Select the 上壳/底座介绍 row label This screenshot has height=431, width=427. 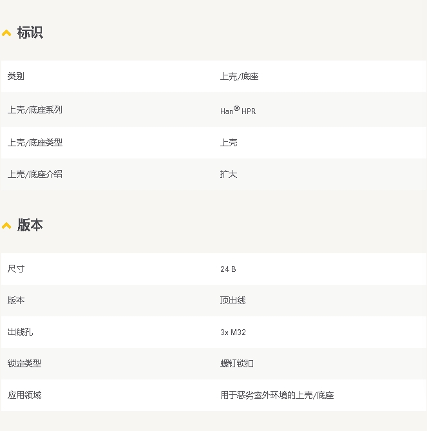coord(35,174)
